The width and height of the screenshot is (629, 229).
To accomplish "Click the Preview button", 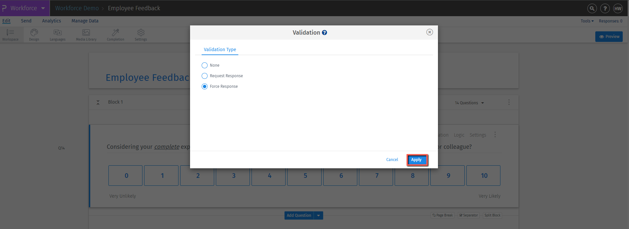I will pos(609,37).
